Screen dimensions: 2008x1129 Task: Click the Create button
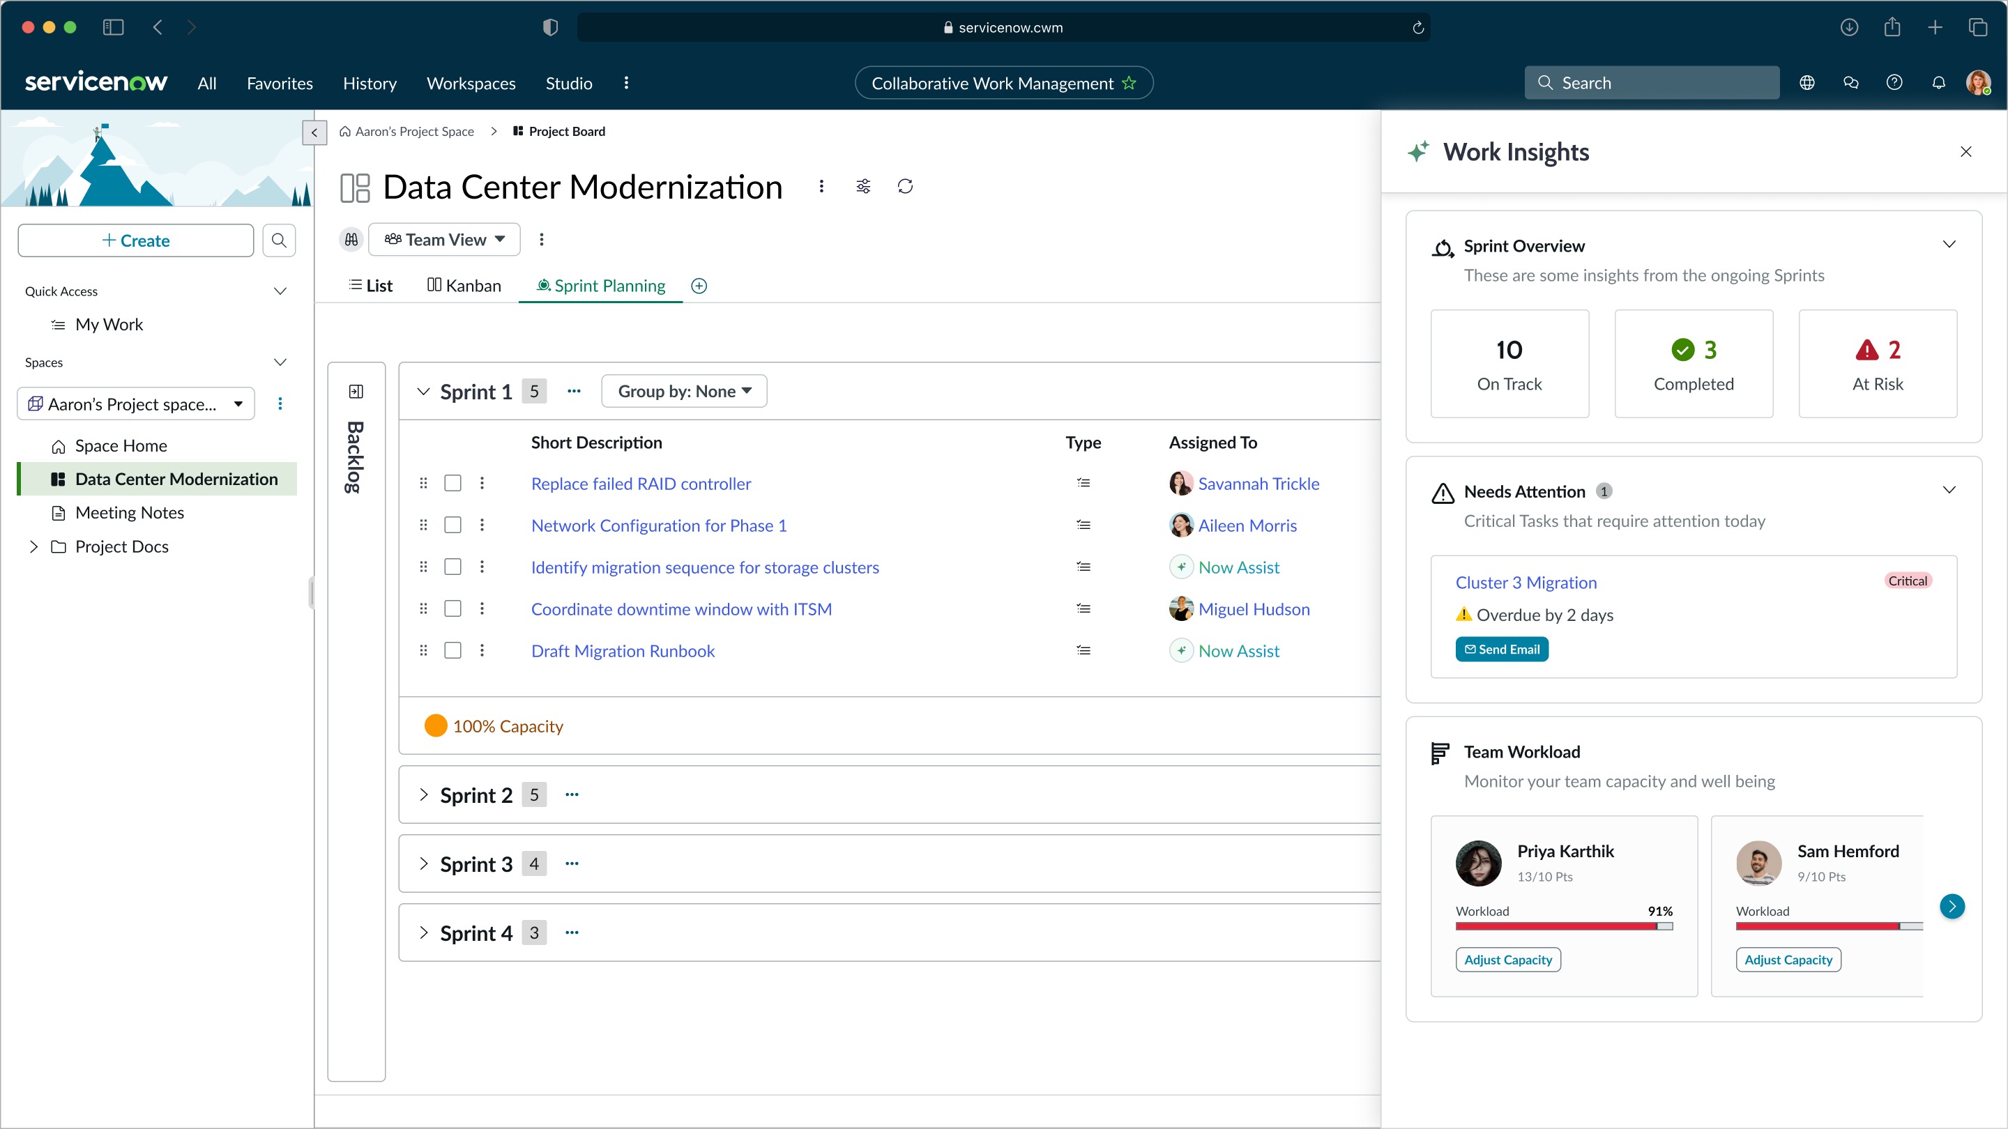click(136, 240)
